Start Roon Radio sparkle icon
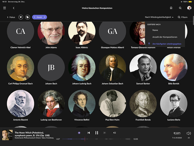Image resolution: width=194 pixels, height=146 pixels. 79,133
